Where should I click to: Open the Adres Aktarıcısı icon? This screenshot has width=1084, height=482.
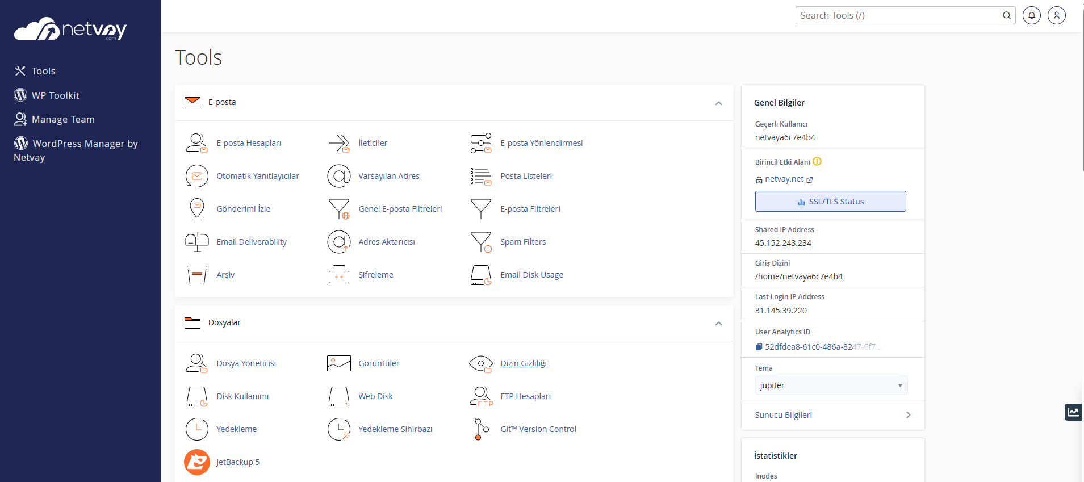coord(339,242)
